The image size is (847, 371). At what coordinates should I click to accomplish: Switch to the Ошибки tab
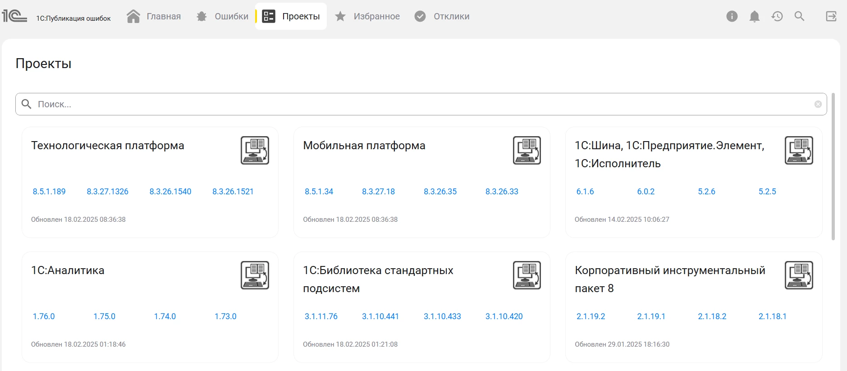tap(223, 17)
